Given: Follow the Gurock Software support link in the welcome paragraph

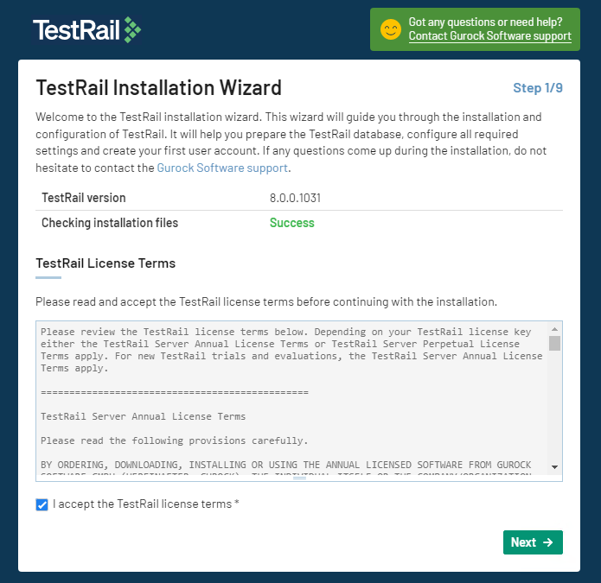Looking at the screenshot, I should 222,168.
